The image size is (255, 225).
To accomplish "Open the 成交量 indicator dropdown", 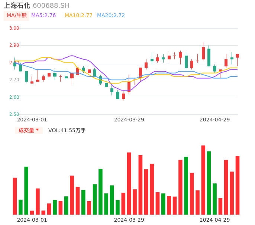I will 29,130.
